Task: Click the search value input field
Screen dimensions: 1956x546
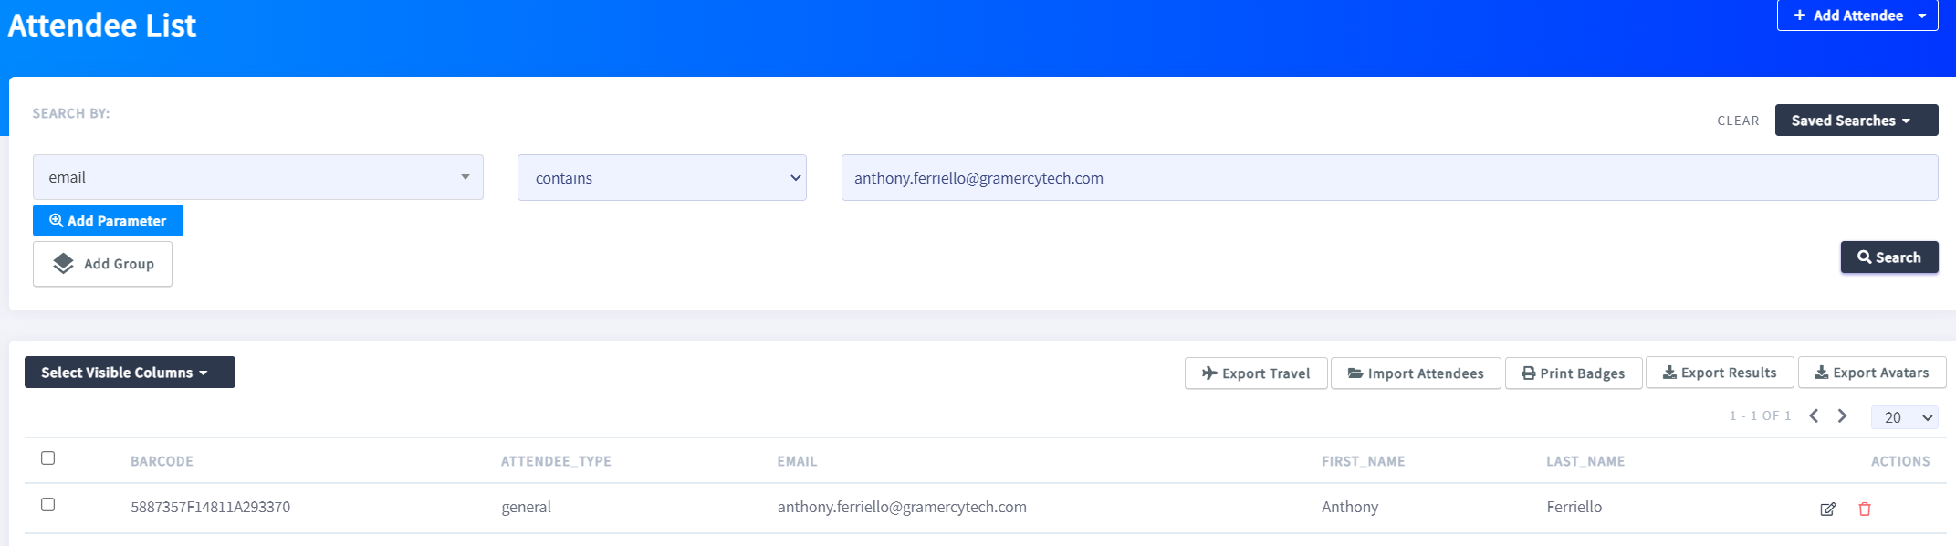Action: click(x=1389, y=178)
